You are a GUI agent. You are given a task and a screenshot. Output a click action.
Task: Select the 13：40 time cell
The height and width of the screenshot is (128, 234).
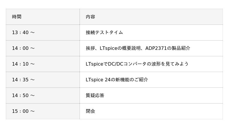click(x=23, y=32)
